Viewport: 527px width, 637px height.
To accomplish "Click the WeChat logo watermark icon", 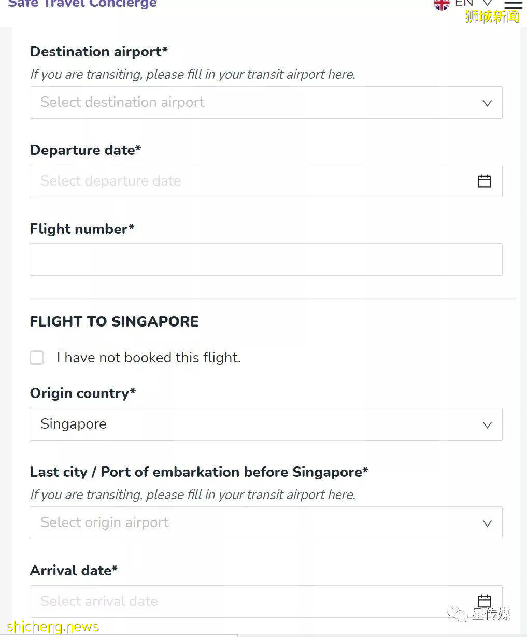I will (x=458, y=614).
